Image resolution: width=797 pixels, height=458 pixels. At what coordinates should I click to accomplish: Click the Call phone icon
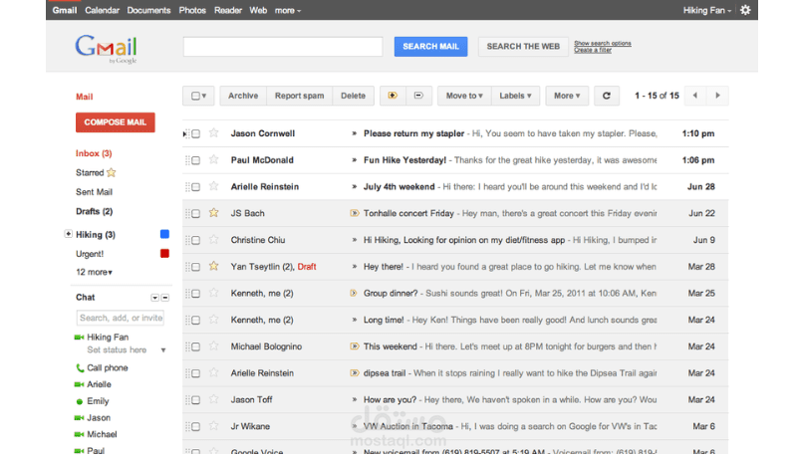click(80, 367)
